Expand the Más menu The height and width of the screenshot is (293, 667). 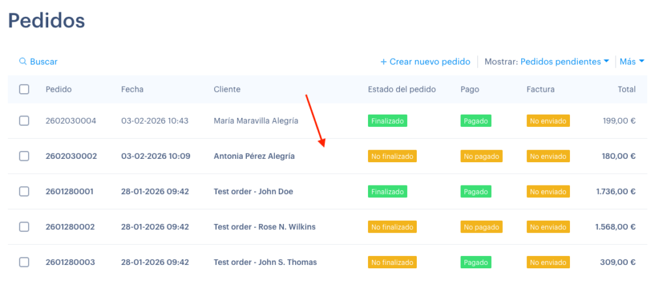(x=632, y=62)
